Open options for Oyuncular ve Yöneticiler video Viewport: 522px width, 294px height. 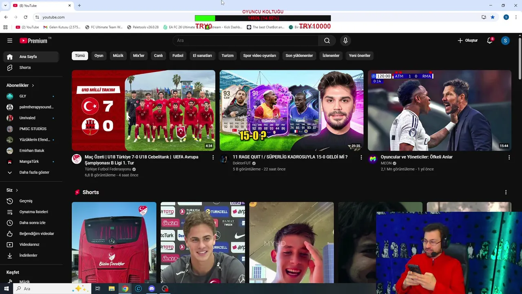(x=509, y=157)
